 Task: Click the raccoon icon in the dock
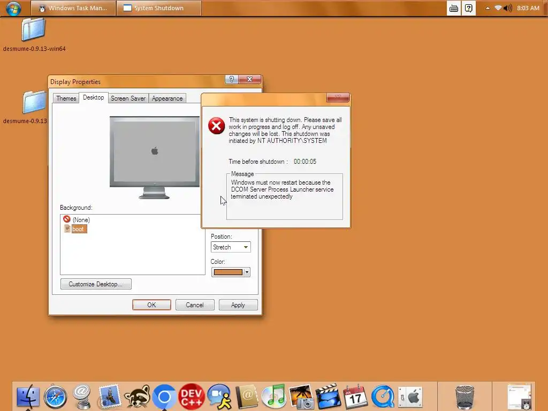tap(137, 397)
